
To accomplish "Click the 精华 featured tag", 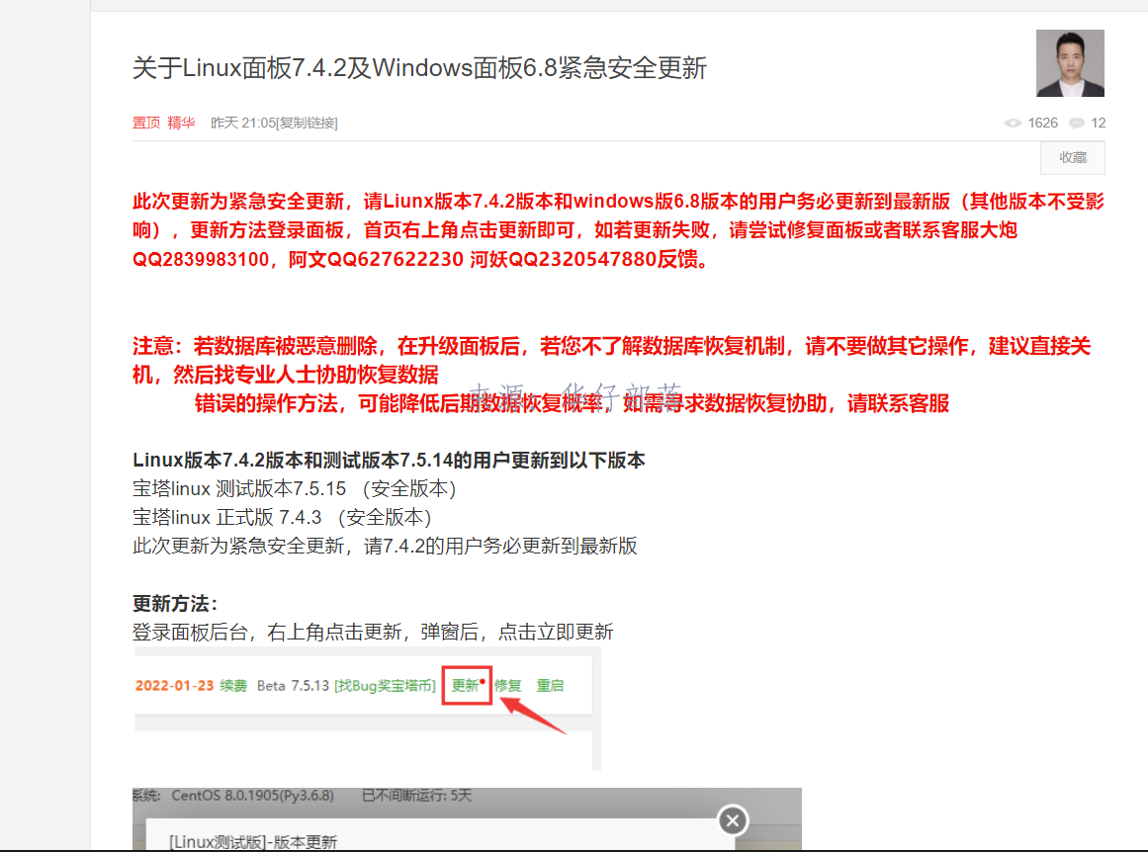I will [x=182, y=123].
